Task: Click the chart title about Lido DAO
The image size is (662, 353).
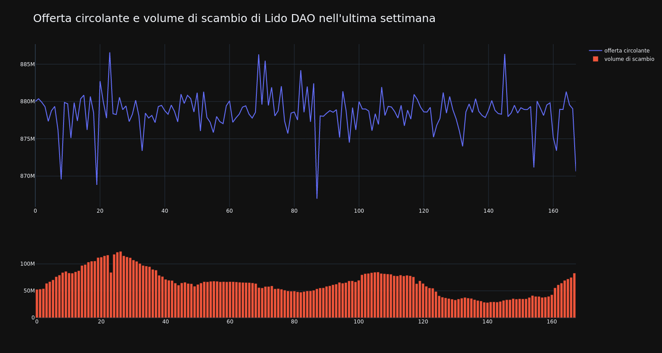Action: coord(234,19)
